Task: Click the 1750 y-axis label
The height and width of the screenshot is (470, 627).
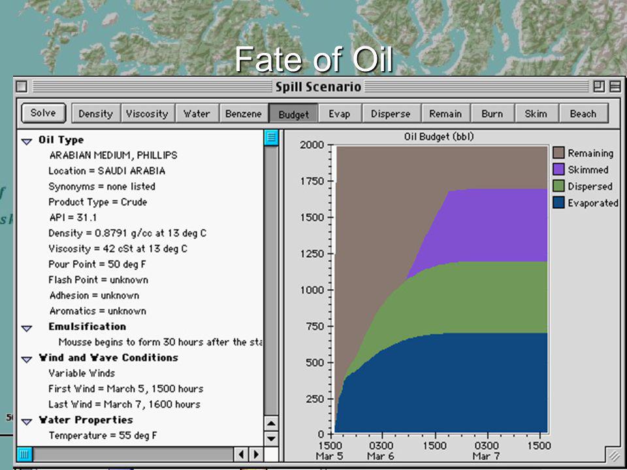Action: coord(312,181)
